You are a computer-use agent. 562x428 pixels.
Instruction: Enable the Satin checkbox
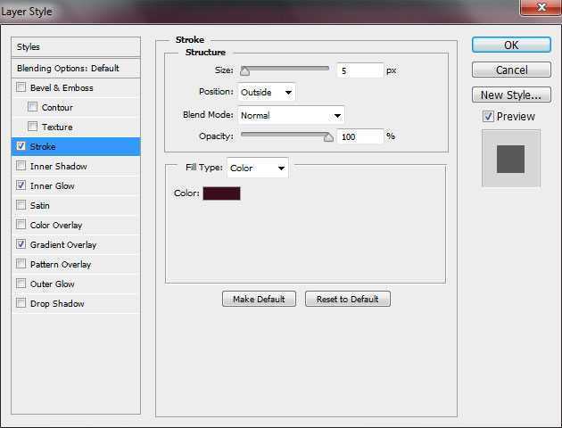(21, 205)
